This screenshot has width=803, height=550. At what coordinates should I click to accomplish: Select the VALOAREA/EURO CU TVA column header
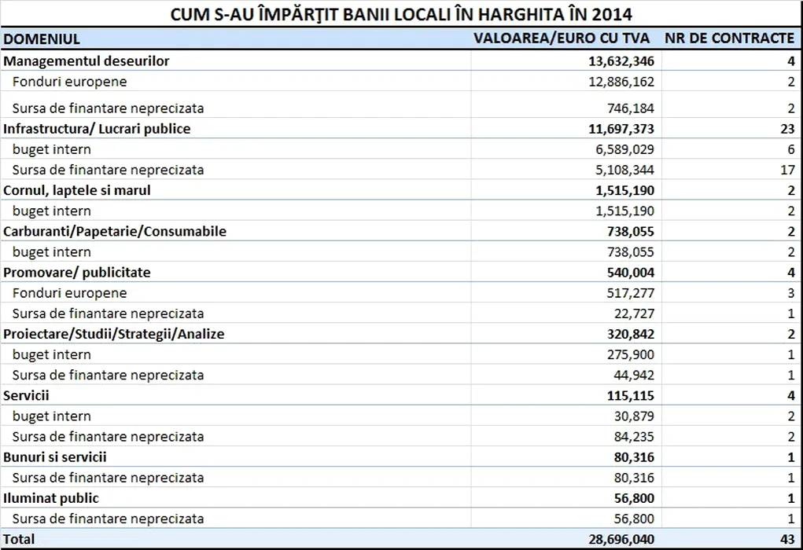tap(562, 38)
